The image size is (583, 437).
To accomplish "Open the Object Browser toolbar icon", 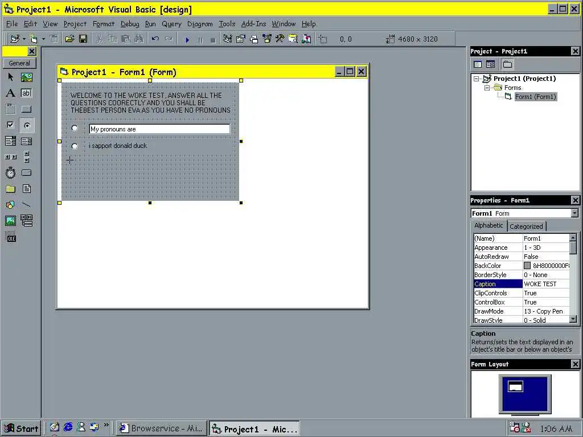I will 267,39.
